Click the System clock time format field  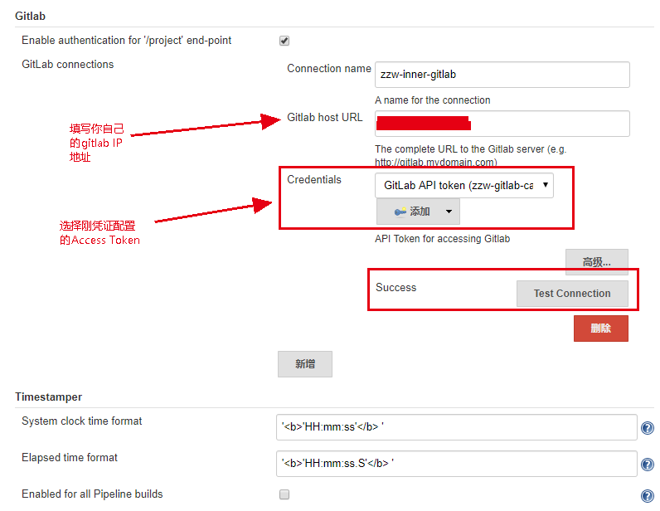[456, 427]
